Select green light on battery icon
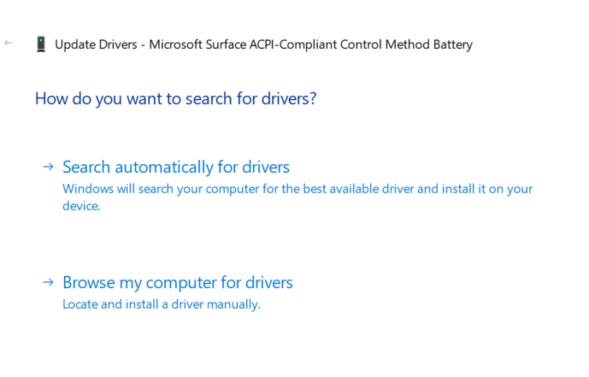The height and width of the screenshot is (377, 589). pos(41,39)
